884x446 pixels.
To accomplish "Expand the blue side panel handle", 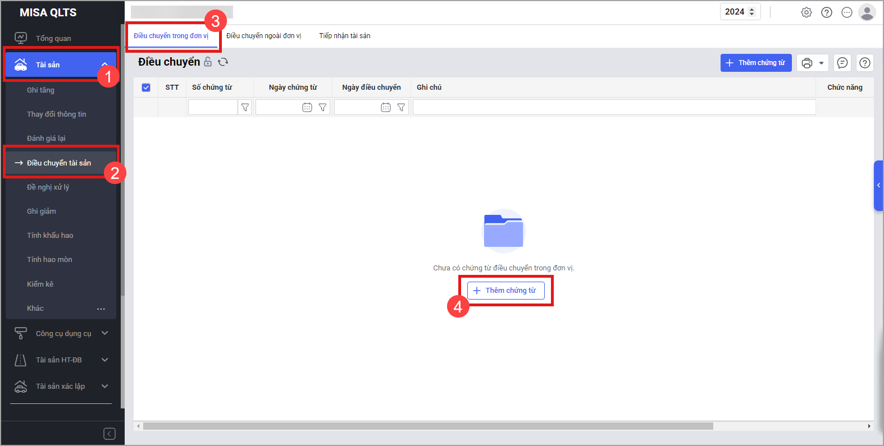I will (878, 186).
